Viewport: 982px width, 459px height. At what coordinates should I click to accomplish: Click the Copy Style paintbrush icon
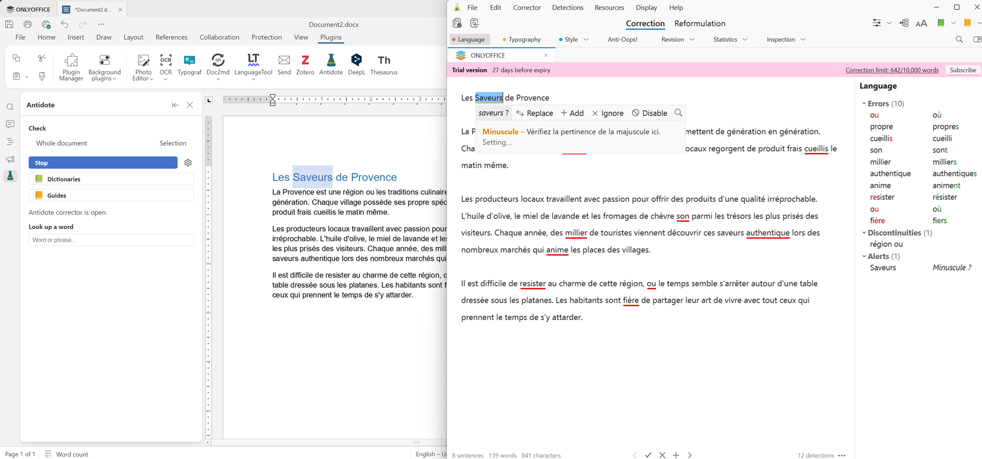42,76
